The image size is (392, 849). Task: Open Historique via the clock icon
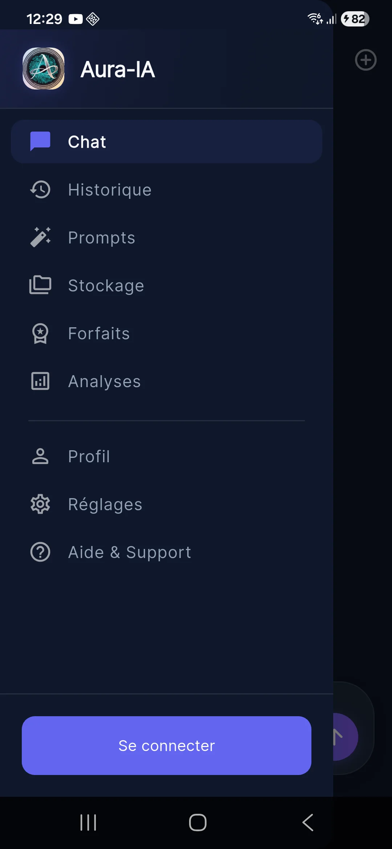coord(40,189)
